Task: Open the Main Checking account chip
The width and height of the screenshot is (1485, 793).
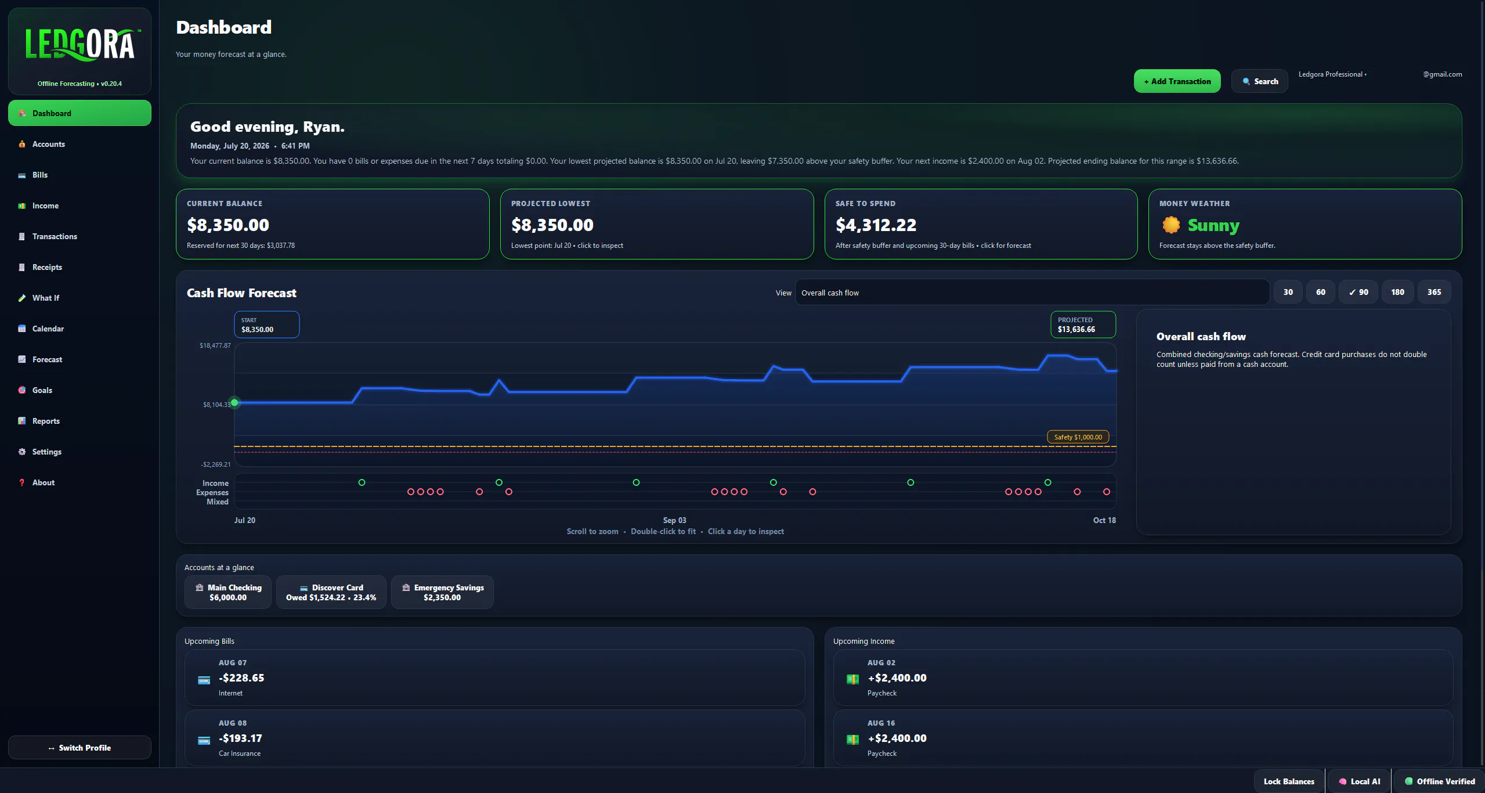Action: (228, 592)
